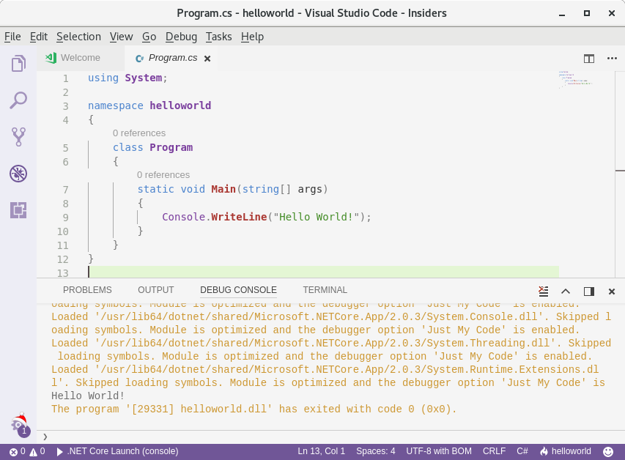
Task: Clear the debug console output
Action: (543, 292)
